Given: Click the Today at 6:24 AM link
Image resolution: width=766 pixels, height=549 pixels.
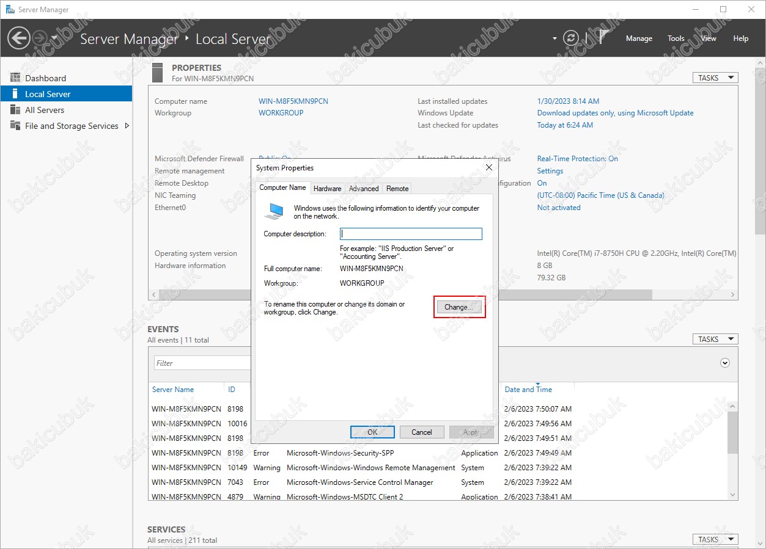Looking at the screenshot, I should (565, 125).
